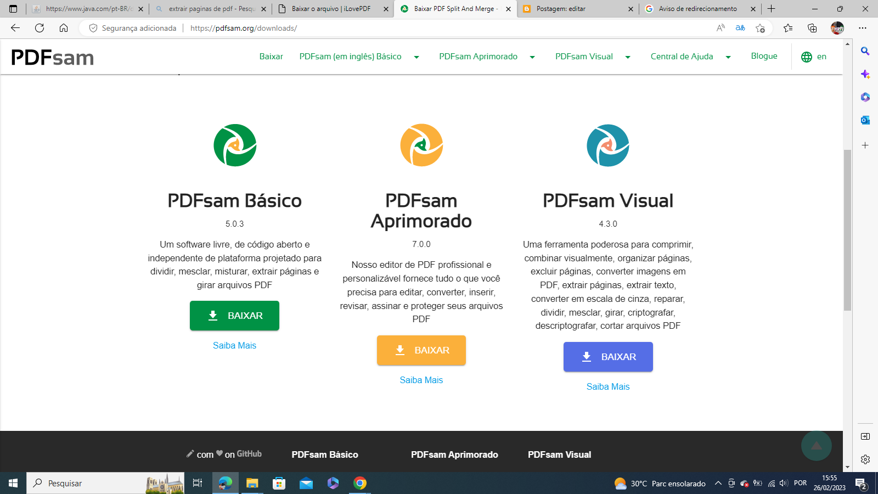Add a new app to Edge sidebar
878x494 pixels.
point(865,145)
